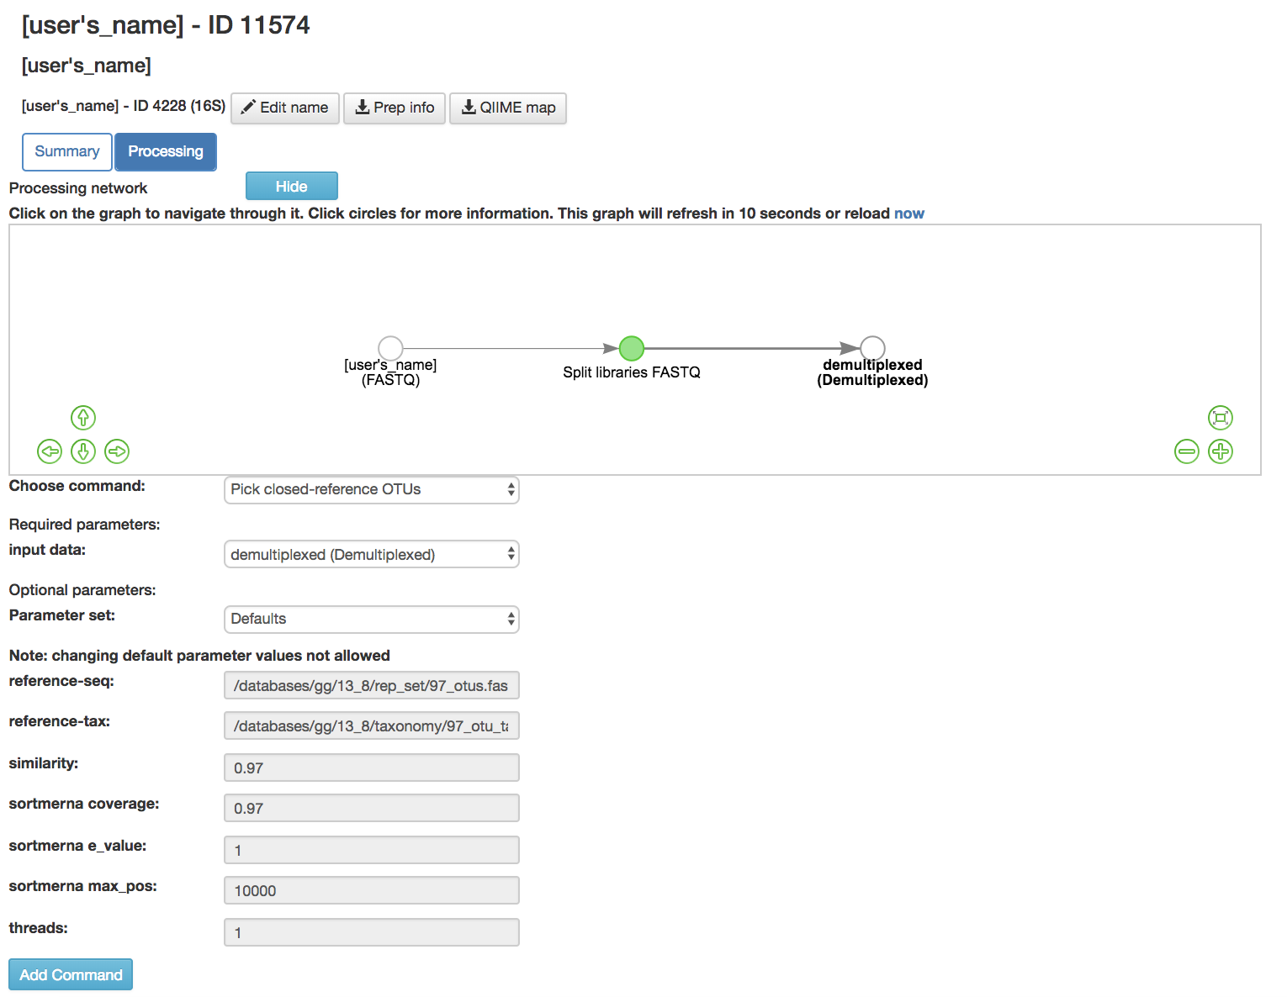The height and width of the screenshot is (997, 1287).
Task: Pan the processing network graph upward
Action: [x=82, y=417]
